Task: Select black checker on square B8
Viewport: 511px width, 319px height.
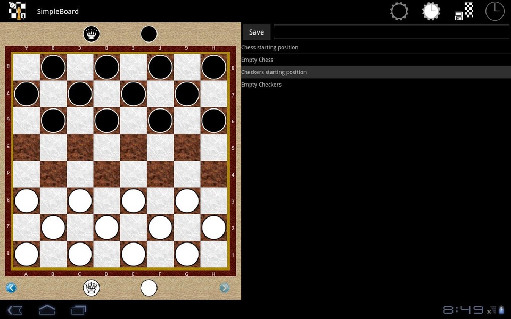Action: click(53, 67)
